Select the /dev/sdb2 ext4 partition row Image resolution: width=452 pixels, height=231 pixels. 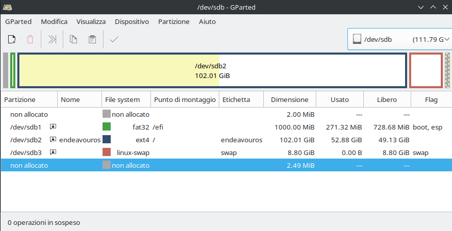tap(227, 140)
